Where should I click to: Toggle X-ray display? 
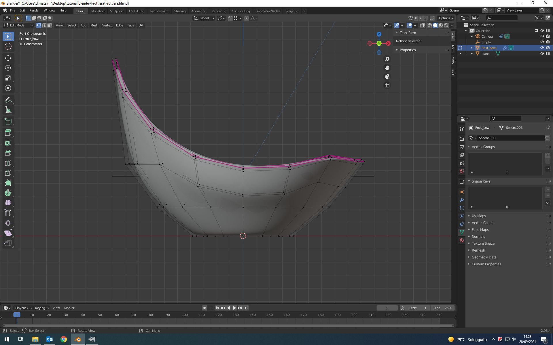tap(422, 25)
